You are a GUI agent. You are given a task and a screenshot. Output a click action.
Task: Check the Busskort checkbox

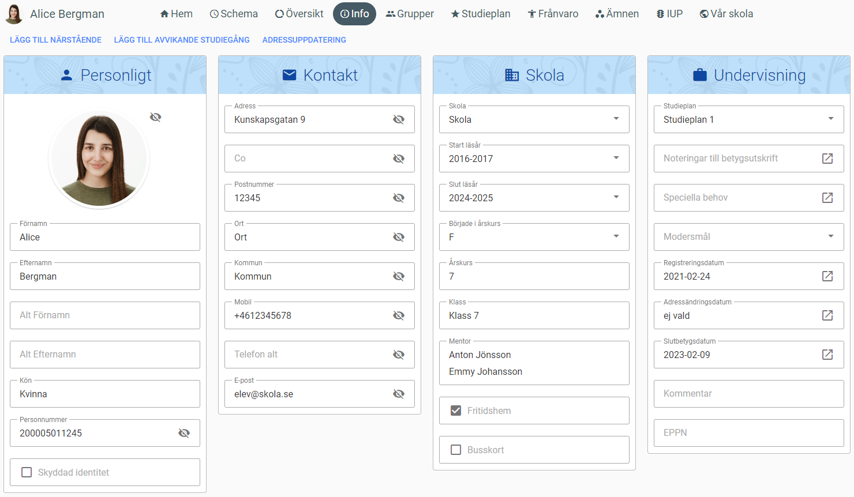[x=456, y=450]
